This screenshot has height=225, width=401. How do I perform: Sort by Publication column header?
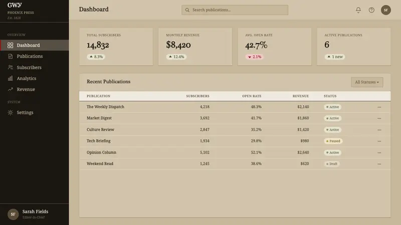tap(98, 96)
